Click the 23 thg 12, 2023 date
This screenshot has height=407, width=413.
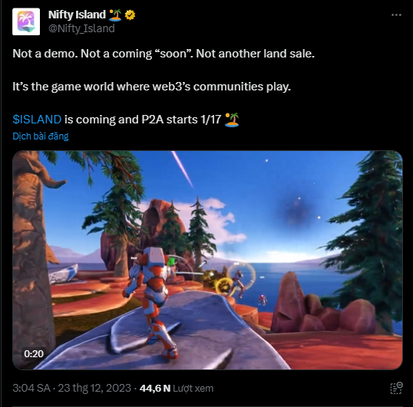[x=94, y=388]
